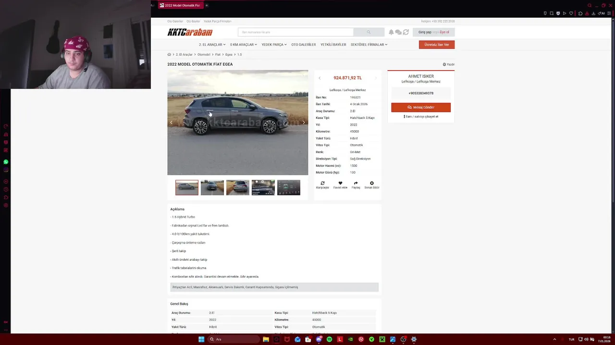
Task: Click the TUR language indicator
Action: (x=572, y=339)
